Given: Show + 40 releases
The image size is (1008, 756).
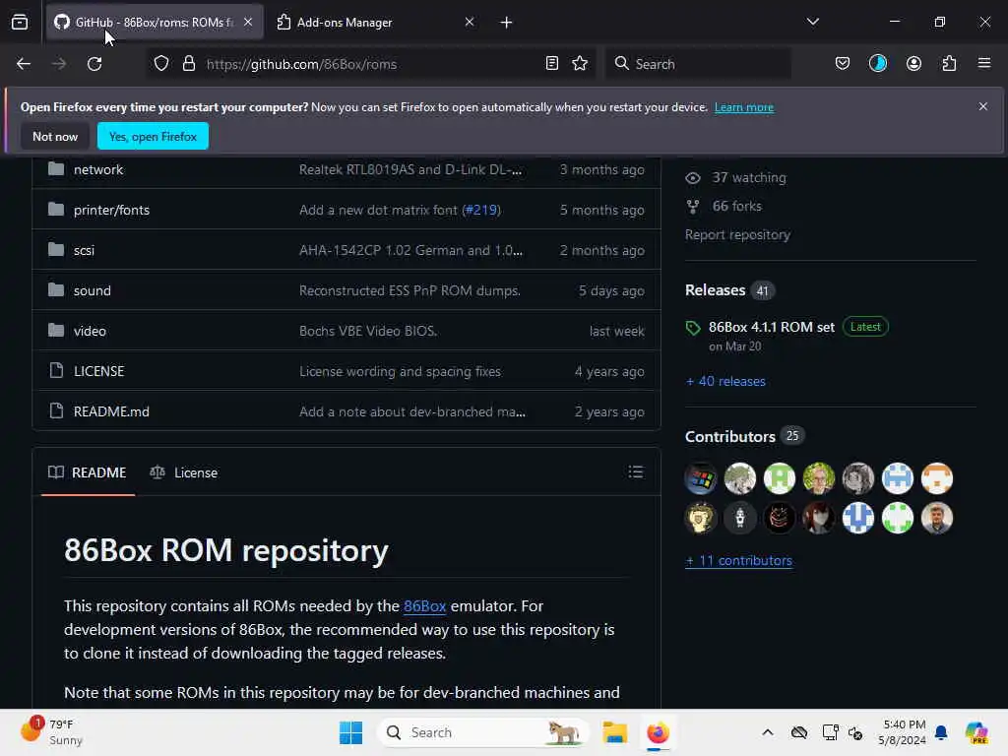Looking at the screenshot, I should click(725, 381).
